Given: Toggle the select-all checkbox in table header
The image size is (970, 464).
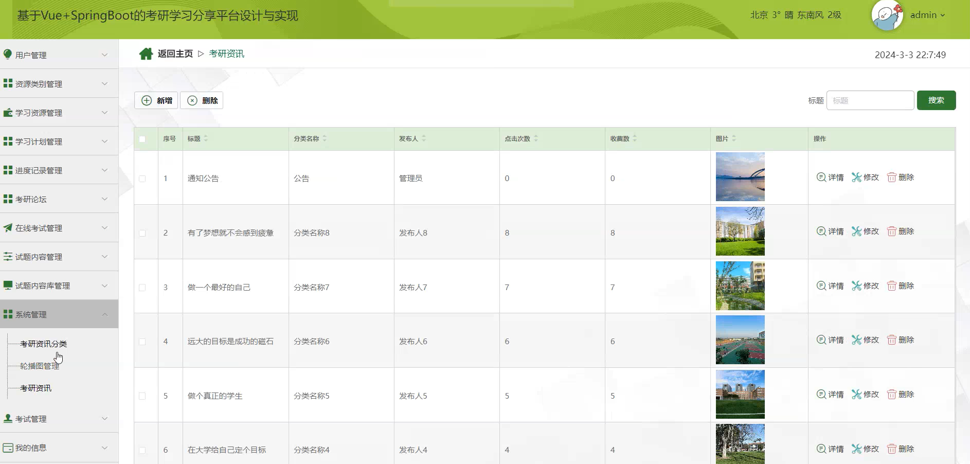Looking at the screenshot, I should click(x=142, y=139).
